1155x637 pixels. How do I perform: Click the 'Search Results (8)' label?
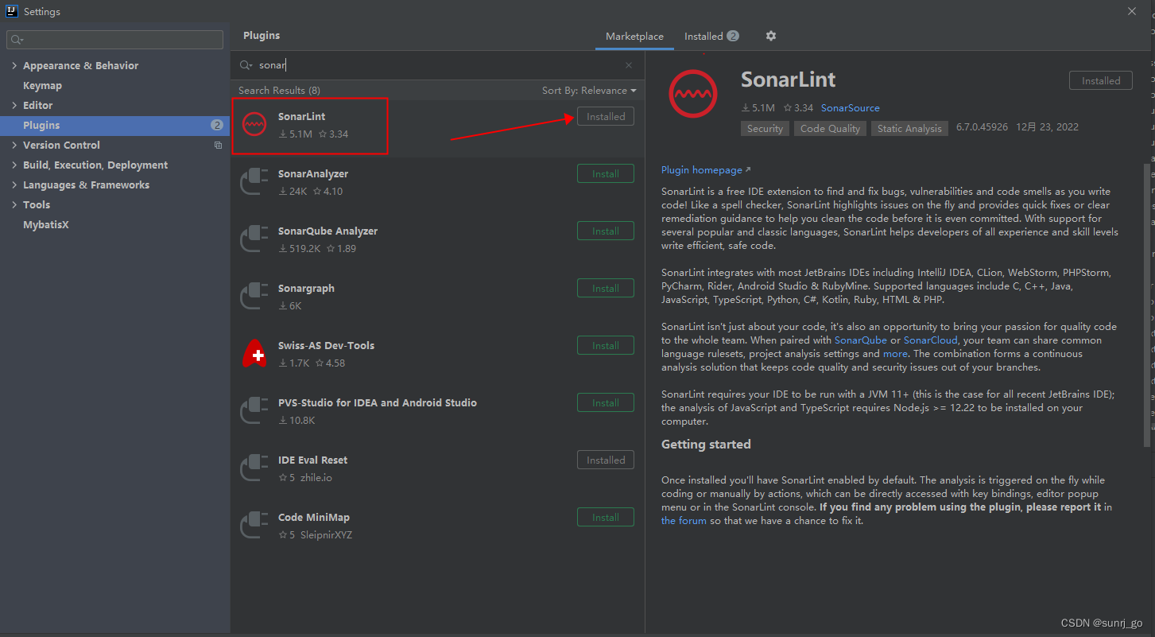click(x=279, y=91)
